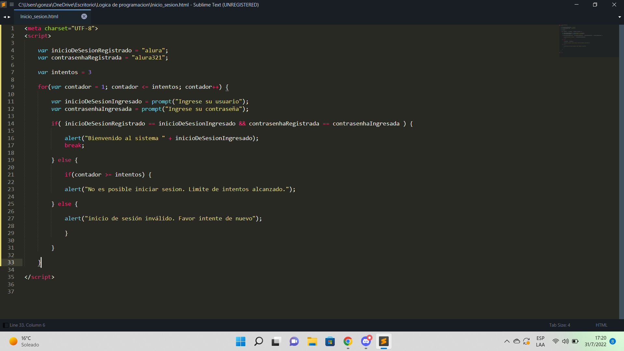Image resolution: width=624 pixels, height=351 pixels.
Task: Open notification badge showing 8
Action: tap(613, 341)
